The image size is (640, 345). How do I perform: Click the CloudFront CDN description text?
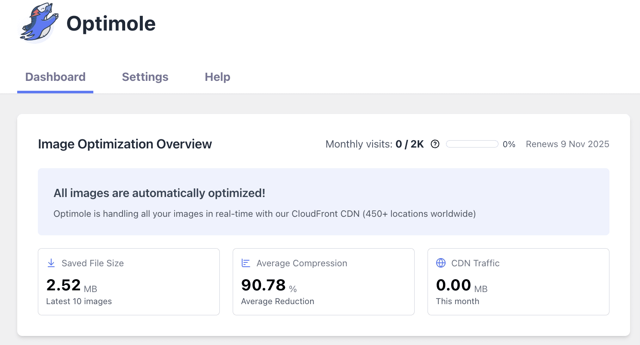265,214
